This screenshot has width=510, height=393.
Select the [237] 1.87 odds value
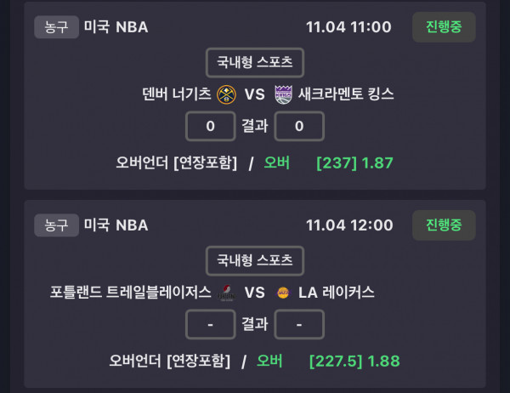pyautogui.click(x=354, y=162)
